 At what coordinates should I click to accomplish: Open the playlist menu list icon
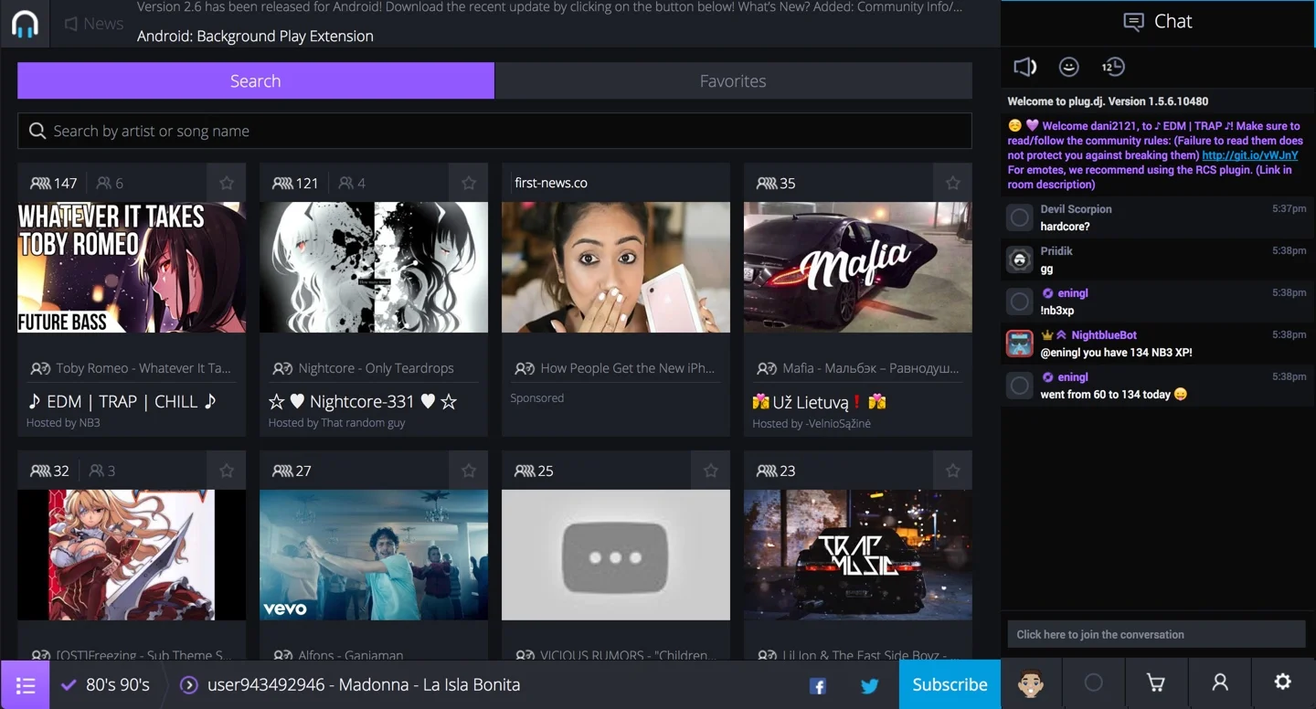[x=25, y=684]
